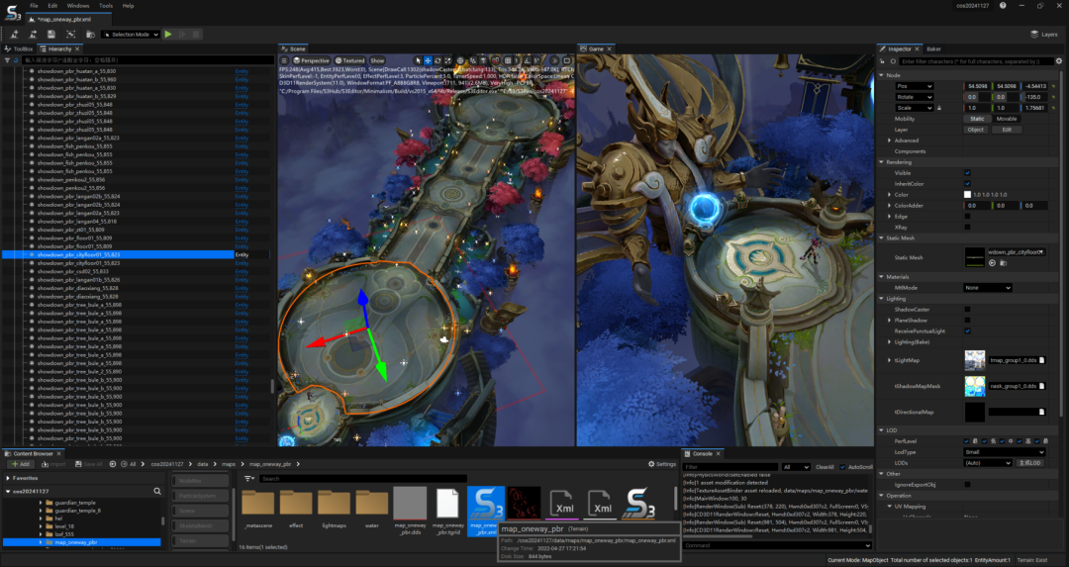Screen dimensions: 1069x567
Task: Enable the XRay checkbox
Action: pyautogui.click(x=967, y=227)
